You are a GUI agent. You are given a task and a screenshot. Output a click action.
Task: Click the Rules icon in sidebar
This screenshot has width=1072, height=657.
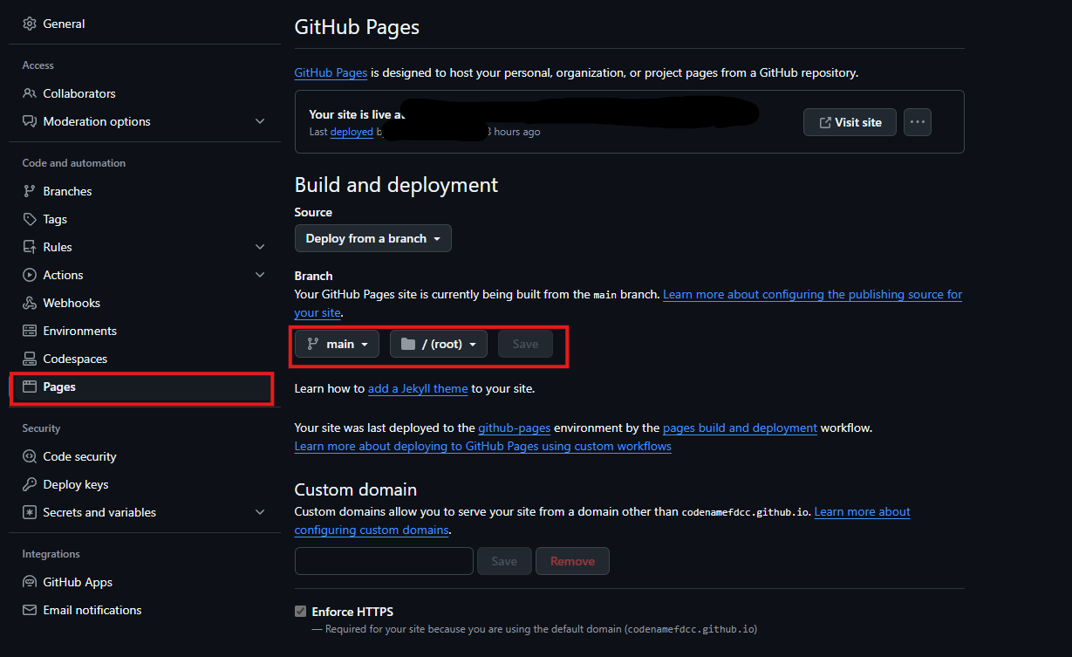30,247
